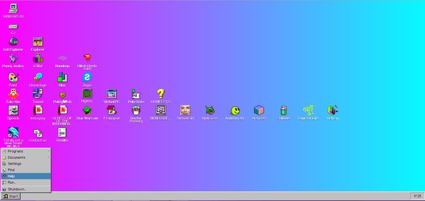Choose Find in the Start menu
425x201 pixels.
[x=26, y=170]
